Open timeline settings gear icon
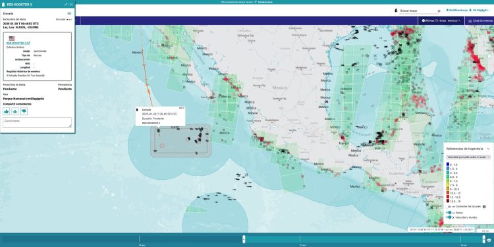 [x=489, y=240]
